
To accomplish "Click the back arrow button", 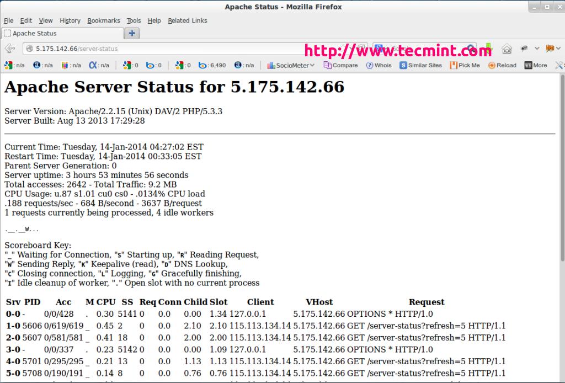I will click(10, 49).
